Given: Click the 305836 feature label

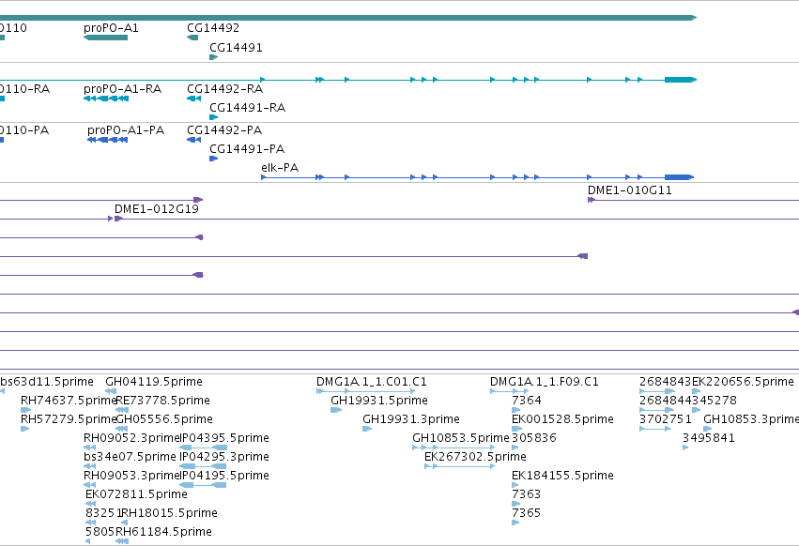Looking at the screenshot, I should coord(534,438).
